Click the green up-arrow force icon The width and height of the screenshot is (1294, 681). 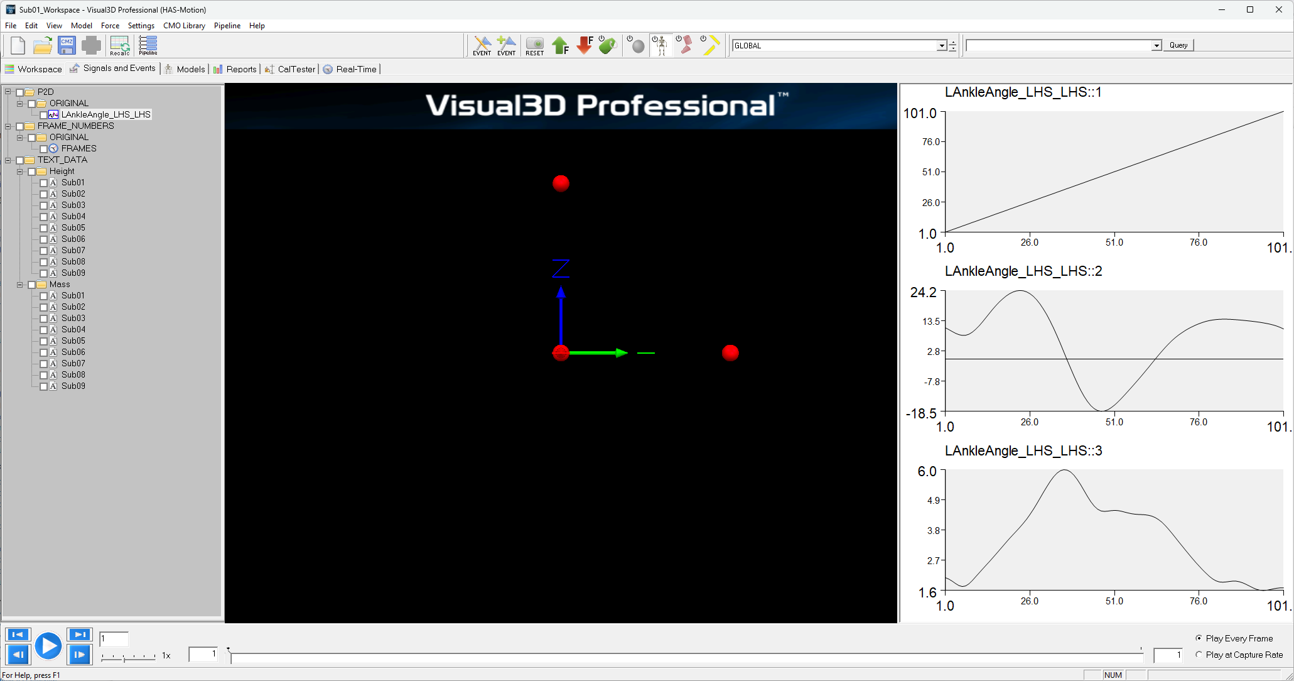coord(559,45)
